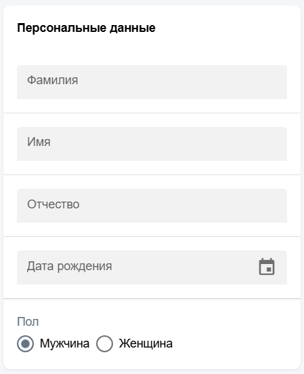Select the Мужчина radio button
304x374 pixels.
(x=25, y=343)
